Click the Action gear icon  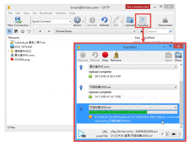click(77, 21)
